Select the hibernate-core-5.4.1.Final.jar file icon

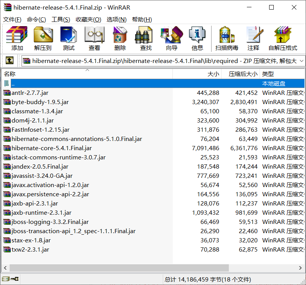7,148
